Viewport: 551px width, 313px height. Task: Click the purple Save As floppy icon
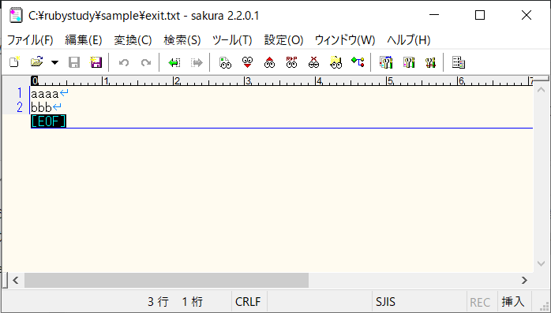tap(96, 62)
